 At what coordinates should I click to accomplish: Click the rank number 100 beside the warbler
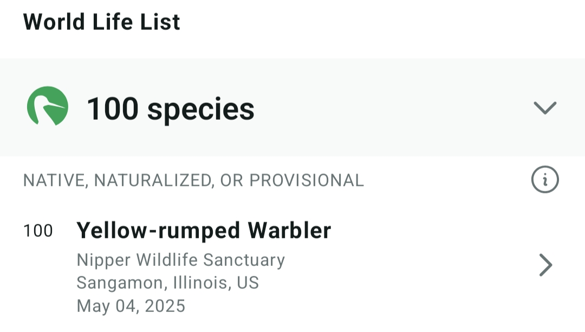[x=38, y=231]
